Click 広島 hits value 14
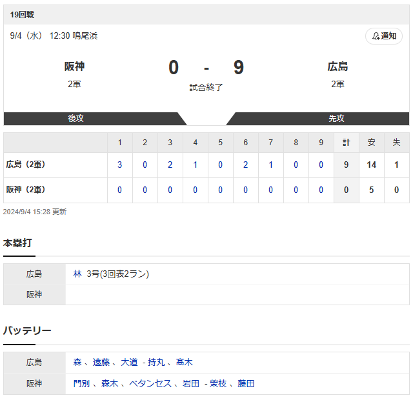 (x=372, y=165)
